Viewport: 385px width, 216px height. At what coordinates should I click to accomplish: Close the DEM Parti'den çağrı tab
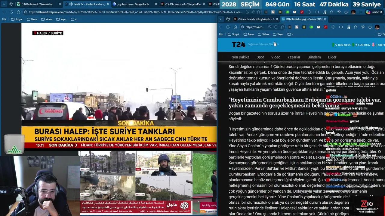click(x=325, y=19)
